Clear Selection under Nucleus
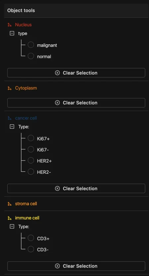This screenshot has height=276, width=149. pos(76,73)
